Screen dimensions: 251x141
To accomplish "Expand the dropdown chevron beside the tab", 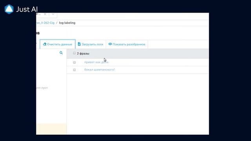I will [53, 14].
